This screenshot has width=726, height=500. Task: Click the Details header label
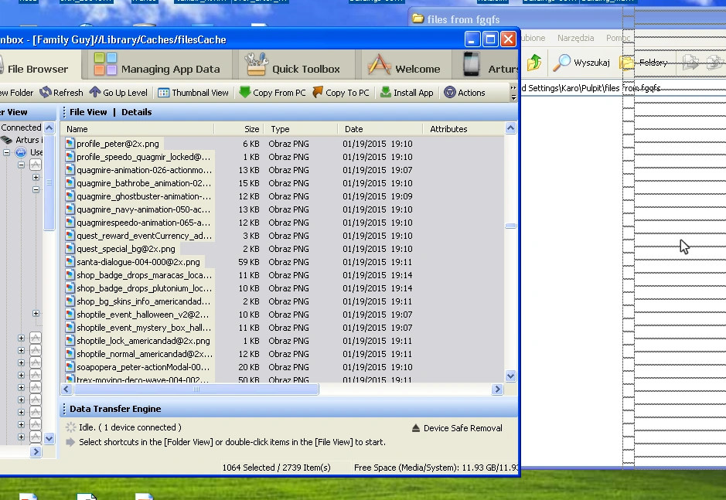137,112
